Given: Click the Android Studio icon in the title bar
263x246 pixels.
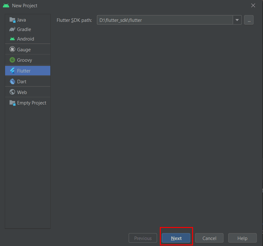Looking at the screenshot, I should click(x=6, y=5).
